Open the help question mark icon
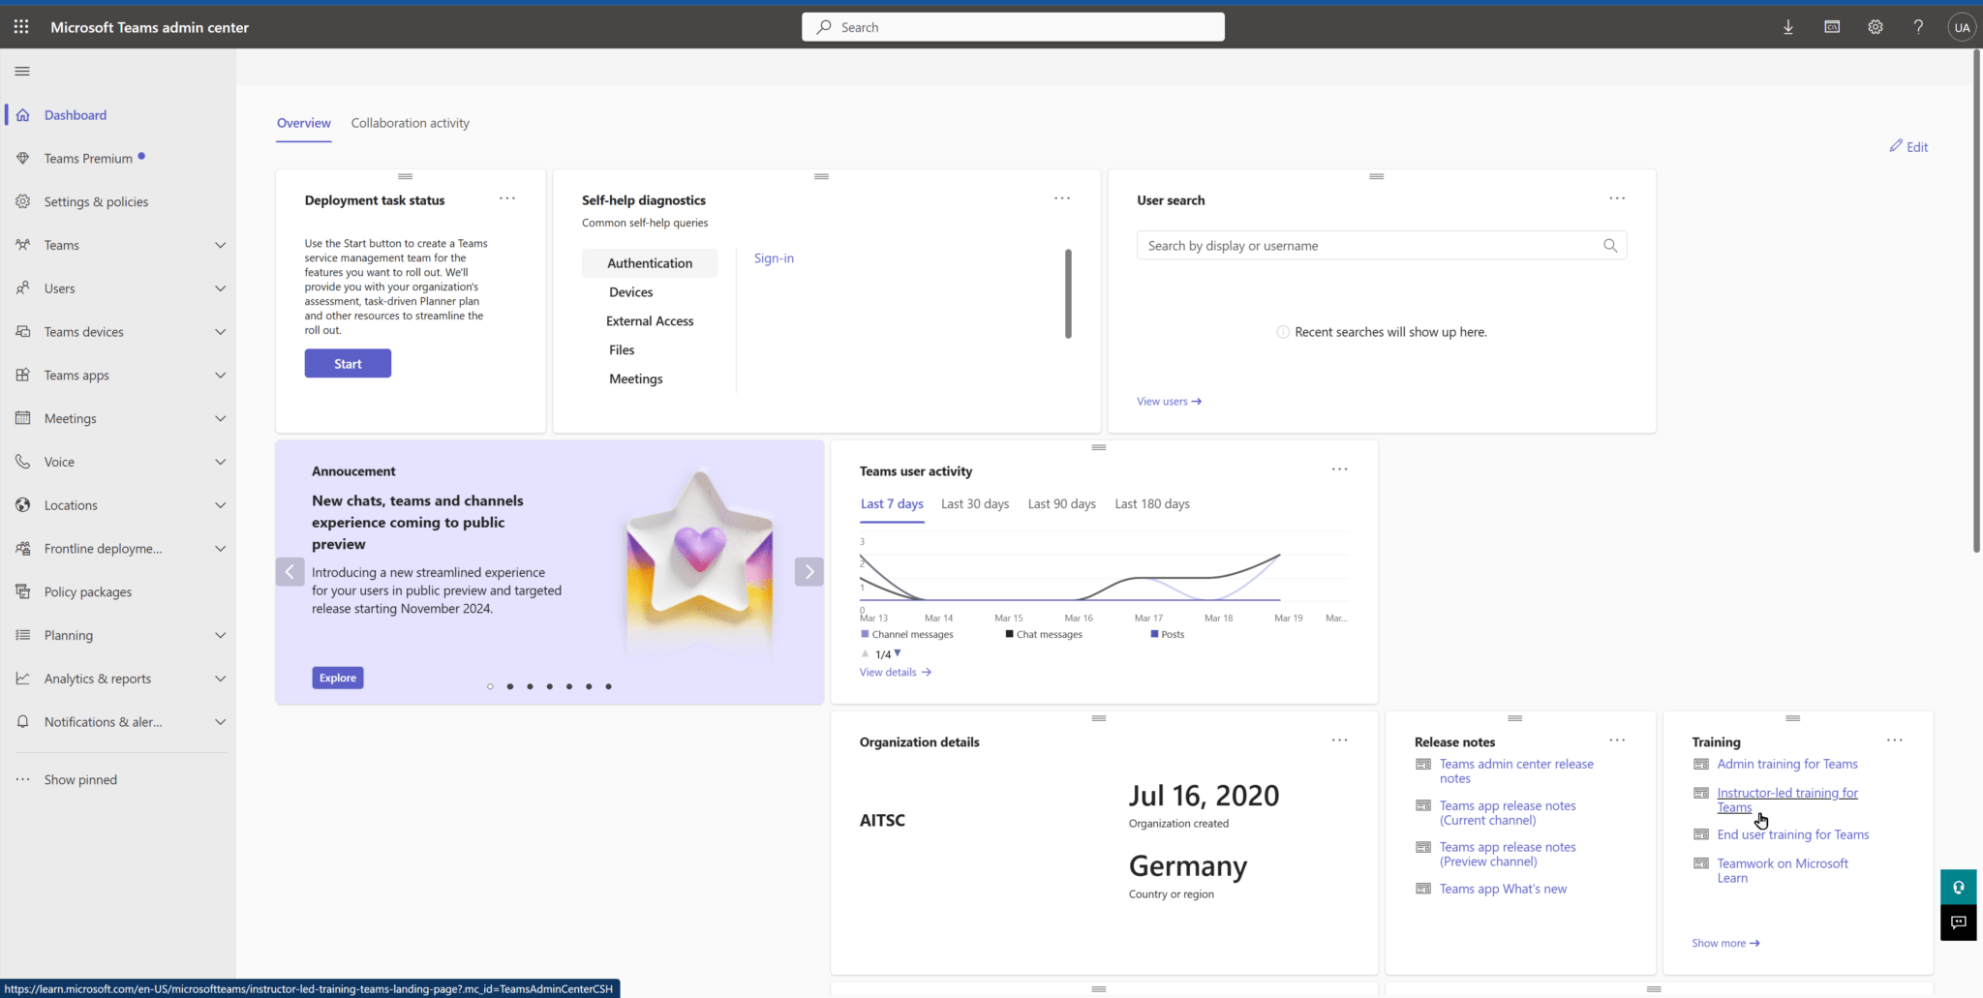 coord(1918,27)
